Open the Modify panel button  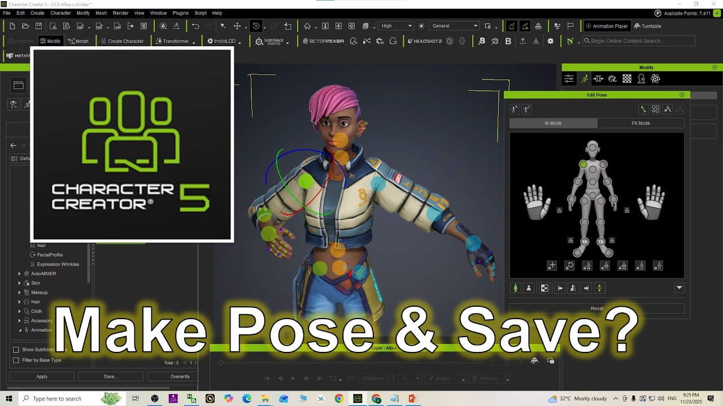tap(50, 41)
